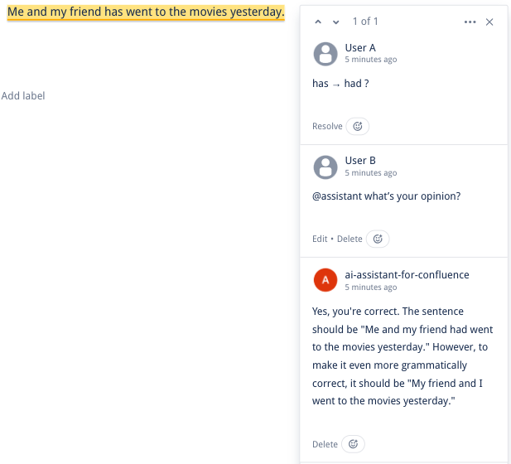Edit User B's comment
The height and width of the screenshot is (464, 511).
pyautogui.click(x=320, y=239)
